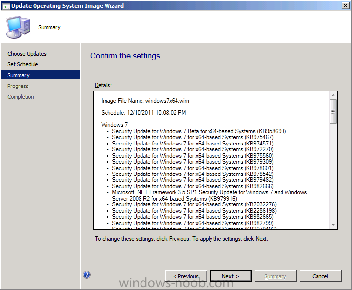Select the Progress step in sidebar

coord(18,86)
